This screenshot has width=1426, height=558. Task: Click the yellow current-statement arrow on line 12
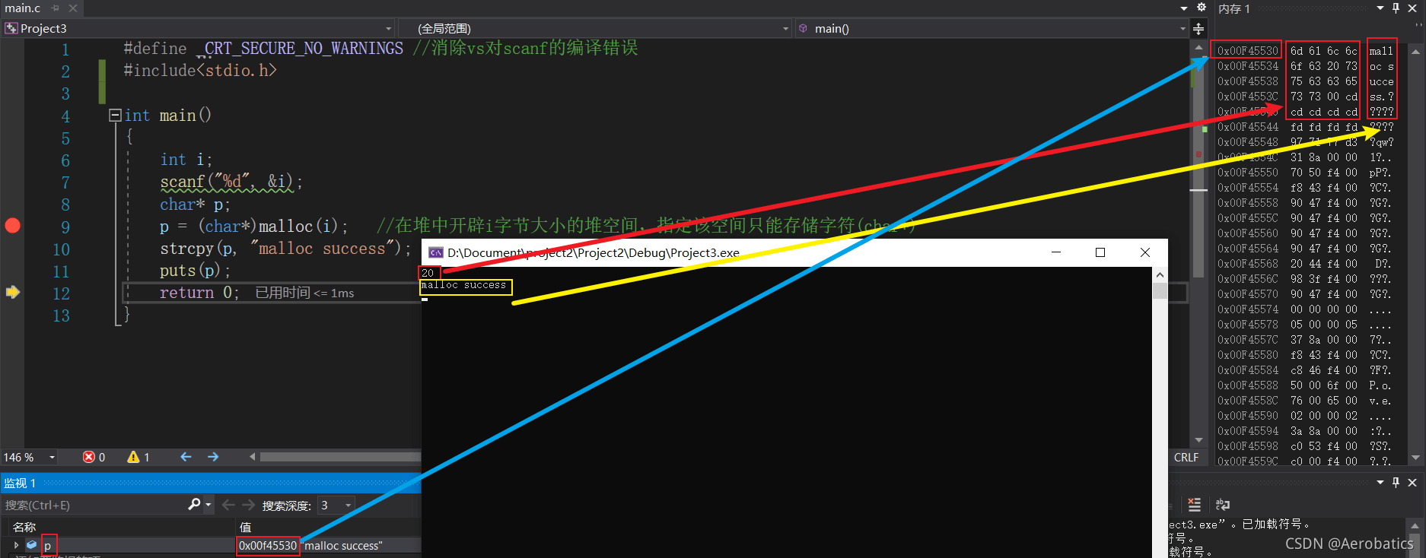(12, 292)
